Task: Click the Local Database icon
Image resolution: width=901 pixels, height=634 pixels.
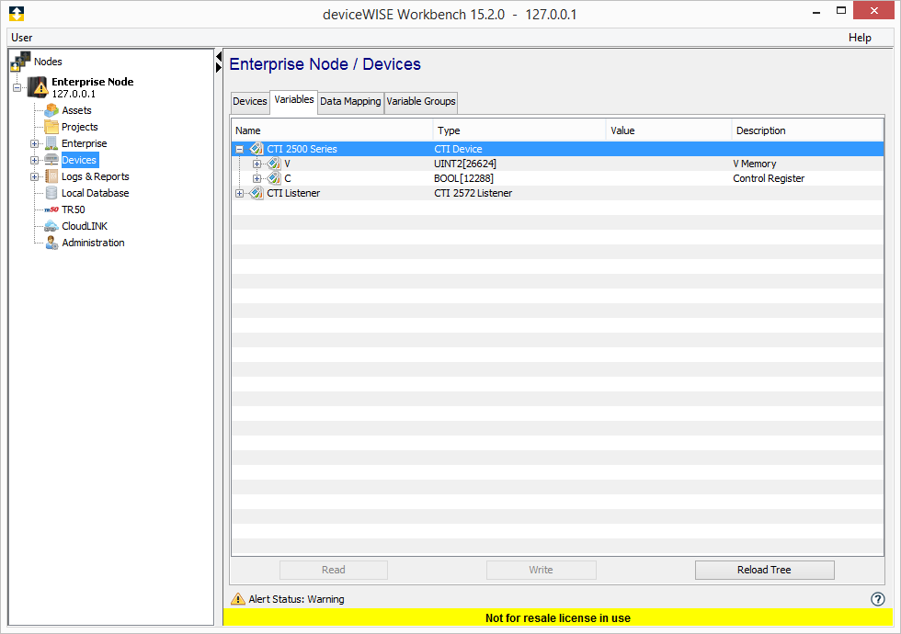Action: 53,192
